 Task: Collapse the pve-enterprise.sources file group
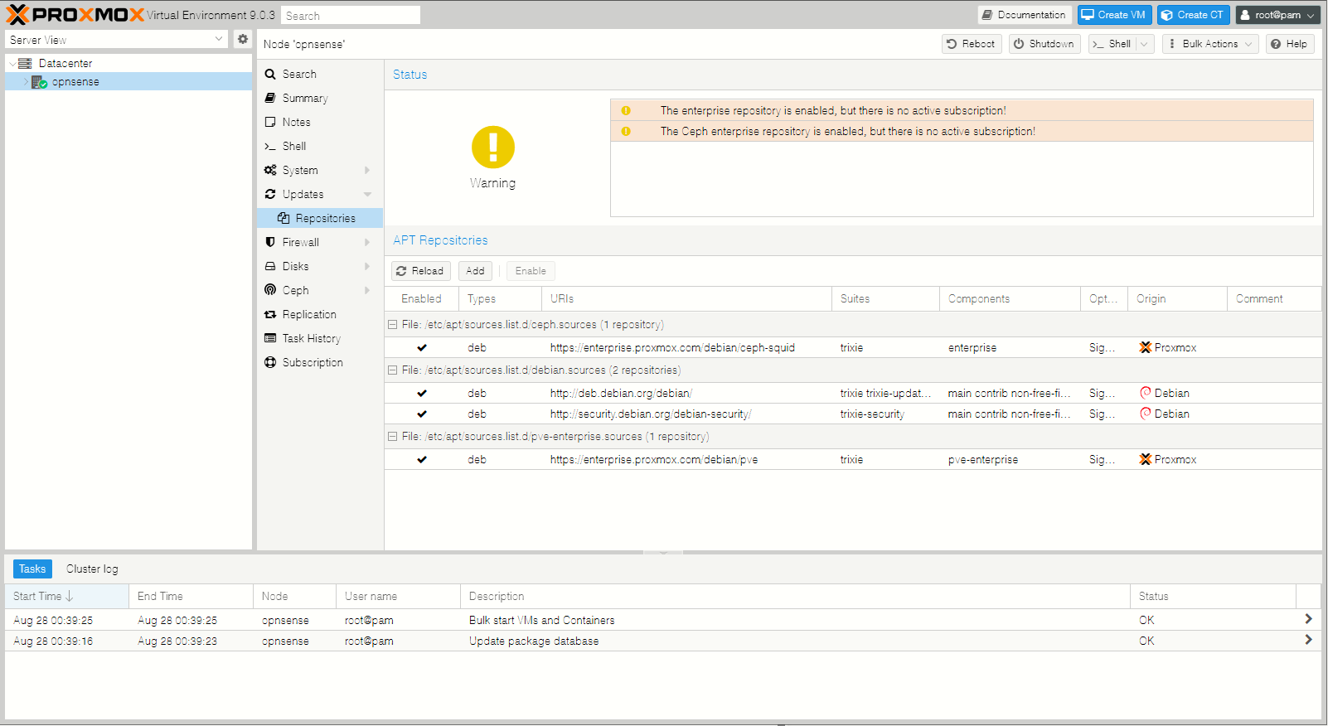(392, 437)
